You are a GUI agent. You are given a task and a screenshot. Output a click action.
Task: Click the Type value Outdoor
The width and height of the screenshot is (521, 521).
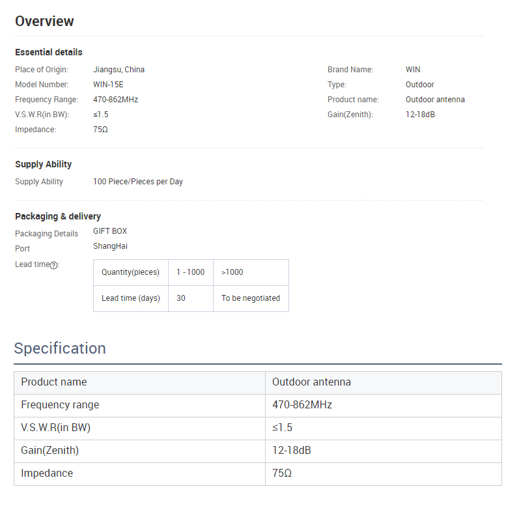pos(419,85)
